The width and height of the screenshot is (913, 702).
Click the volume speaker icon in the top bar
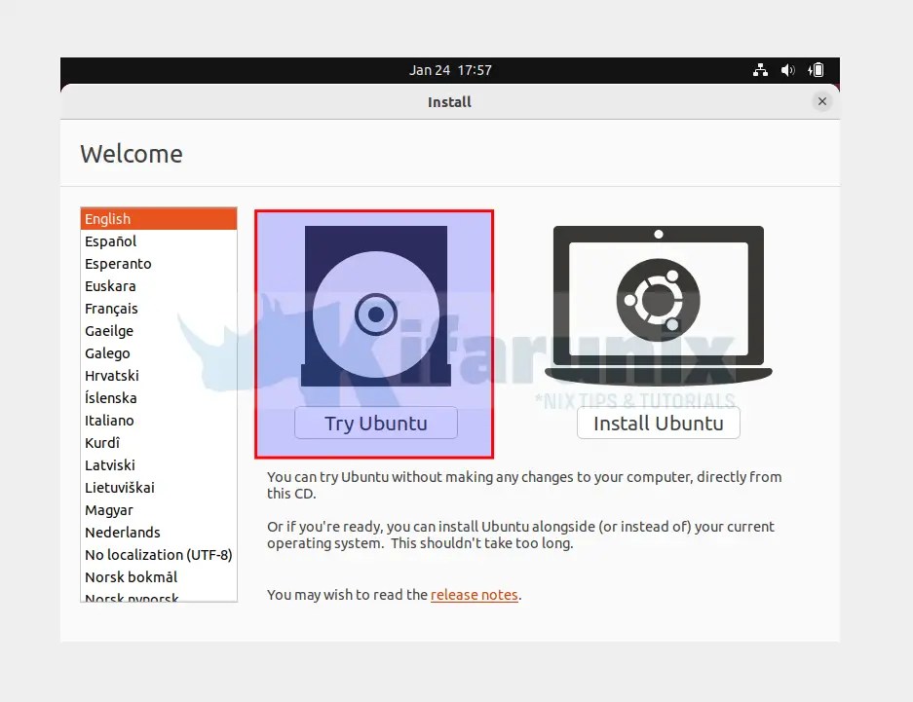(788, 69)
